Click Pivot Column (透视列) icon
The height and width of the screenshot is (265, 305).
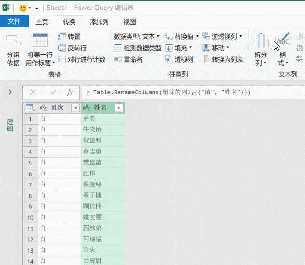pyautogui.click(x=179, y=59)
